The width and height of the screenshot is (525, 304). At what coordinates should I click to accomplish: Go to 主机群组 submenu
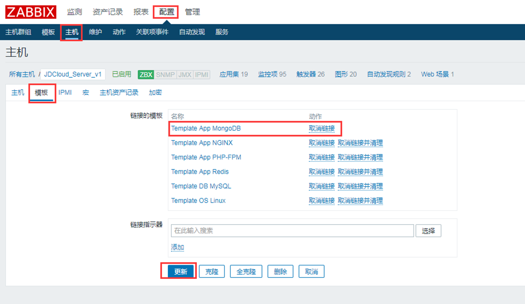(18, 32)
